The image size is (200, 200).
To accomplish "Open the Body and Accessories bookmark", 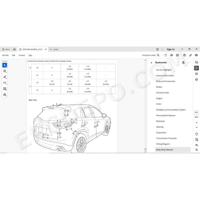I will coord(165,81).
